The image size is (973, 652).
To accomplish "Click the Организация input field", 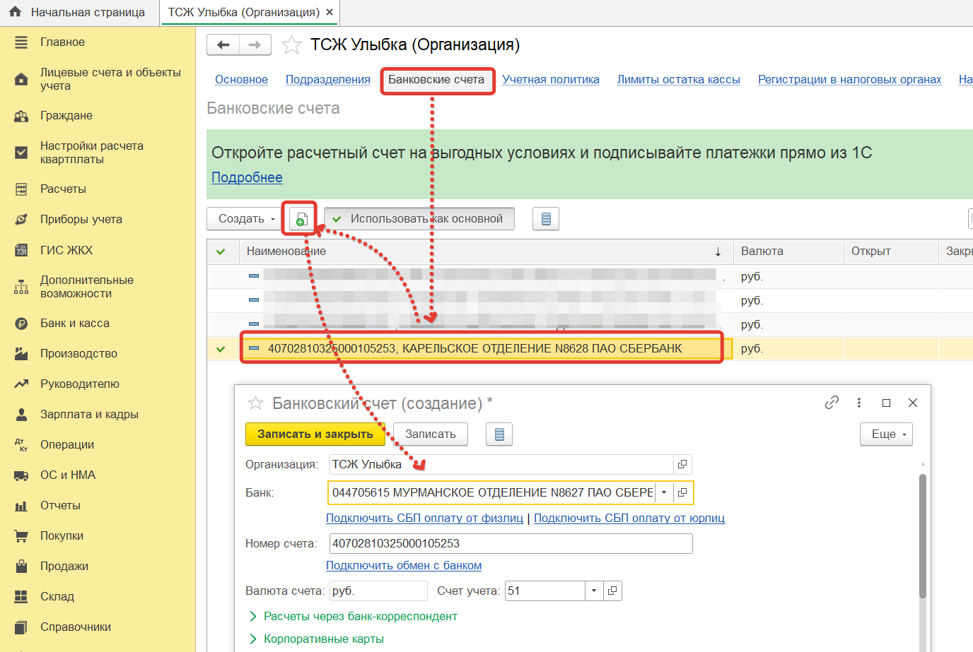I will (x=501, y=464).
